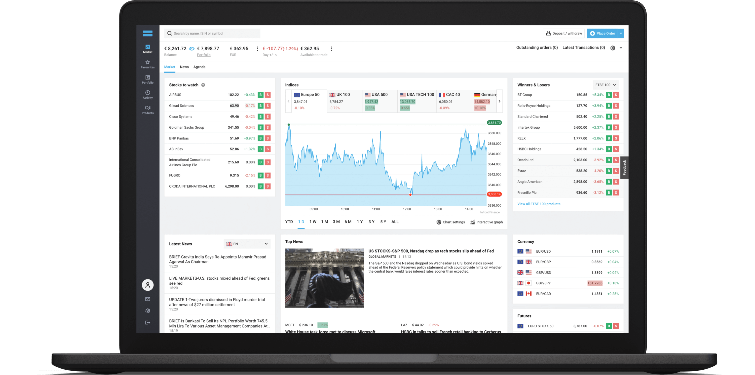Select the 6 M chart range
Screen dimensions: 755x375
(348, 222)
